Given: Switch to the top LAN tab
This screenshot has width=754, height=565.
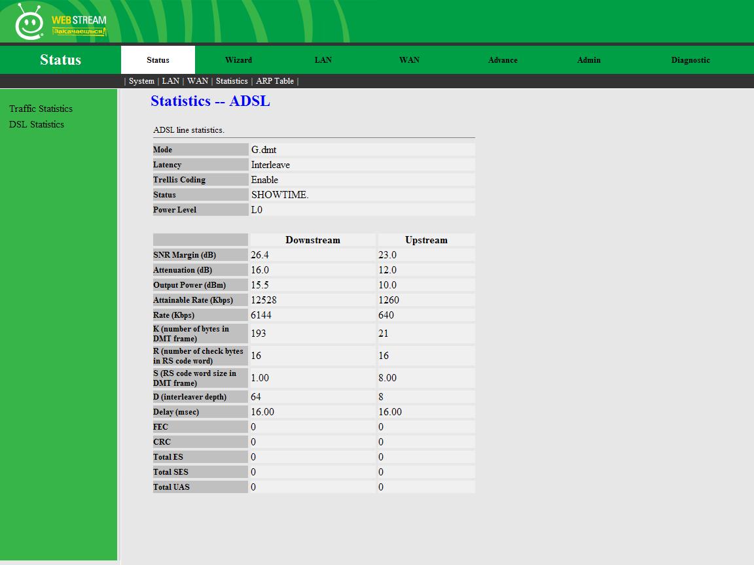Looking at the screenshot, I should coord(323,60).
